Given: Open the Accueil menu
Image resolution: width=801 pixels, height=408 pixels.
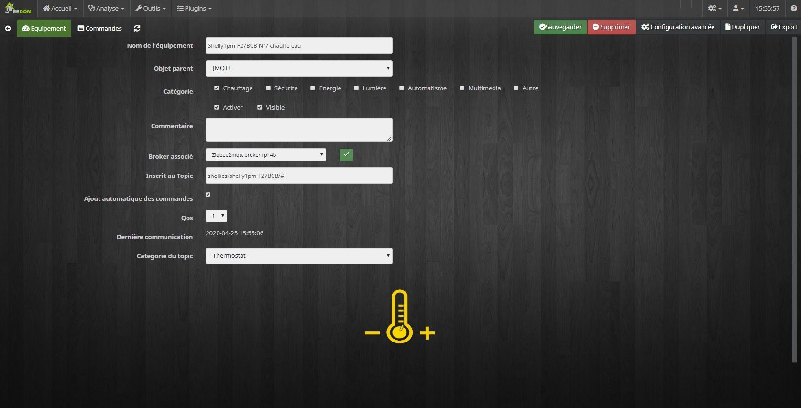Looking at the screenshot, I should [60, 8].
